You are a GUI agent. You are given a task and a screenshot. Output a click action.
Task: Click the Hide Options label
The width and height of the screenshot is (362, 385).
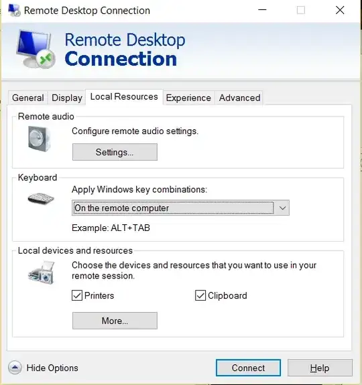coord(52,368)
